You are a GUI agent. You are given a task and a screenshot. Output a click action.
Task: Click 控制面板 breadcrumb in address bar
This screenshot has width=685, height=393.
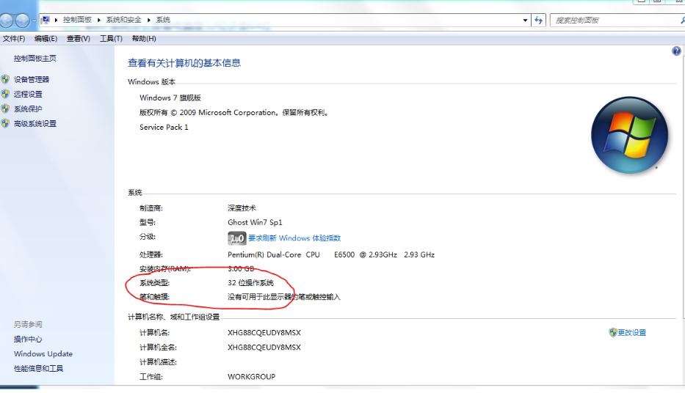click(x=77, y=20)
